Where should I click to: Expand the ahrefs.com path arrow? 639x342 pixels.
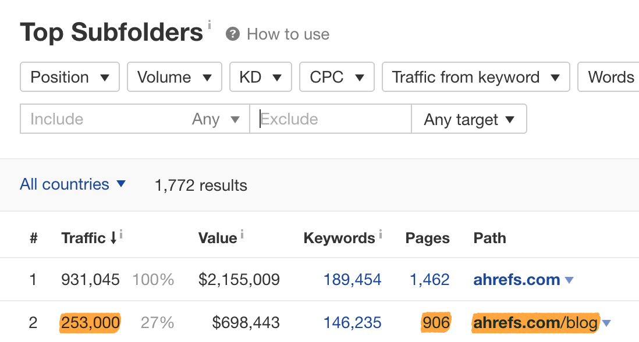[569, 280]
